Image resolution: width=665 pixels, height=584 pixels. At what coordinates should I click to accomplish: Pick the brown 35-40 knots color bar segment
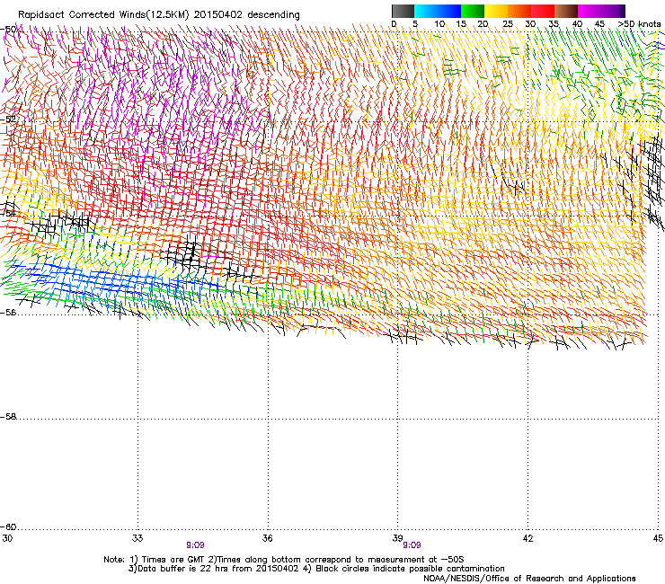(566, 11)
